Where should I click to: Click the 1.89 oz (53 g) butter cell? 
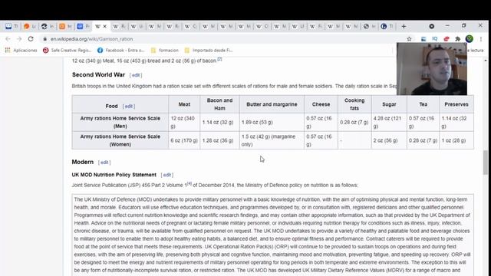272,122
